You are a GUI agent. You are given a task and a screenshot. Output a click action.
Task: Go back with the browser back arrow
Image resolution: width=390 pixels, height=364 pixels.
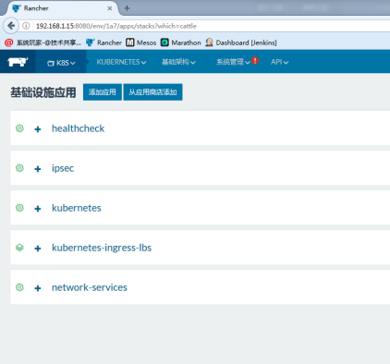11,26
